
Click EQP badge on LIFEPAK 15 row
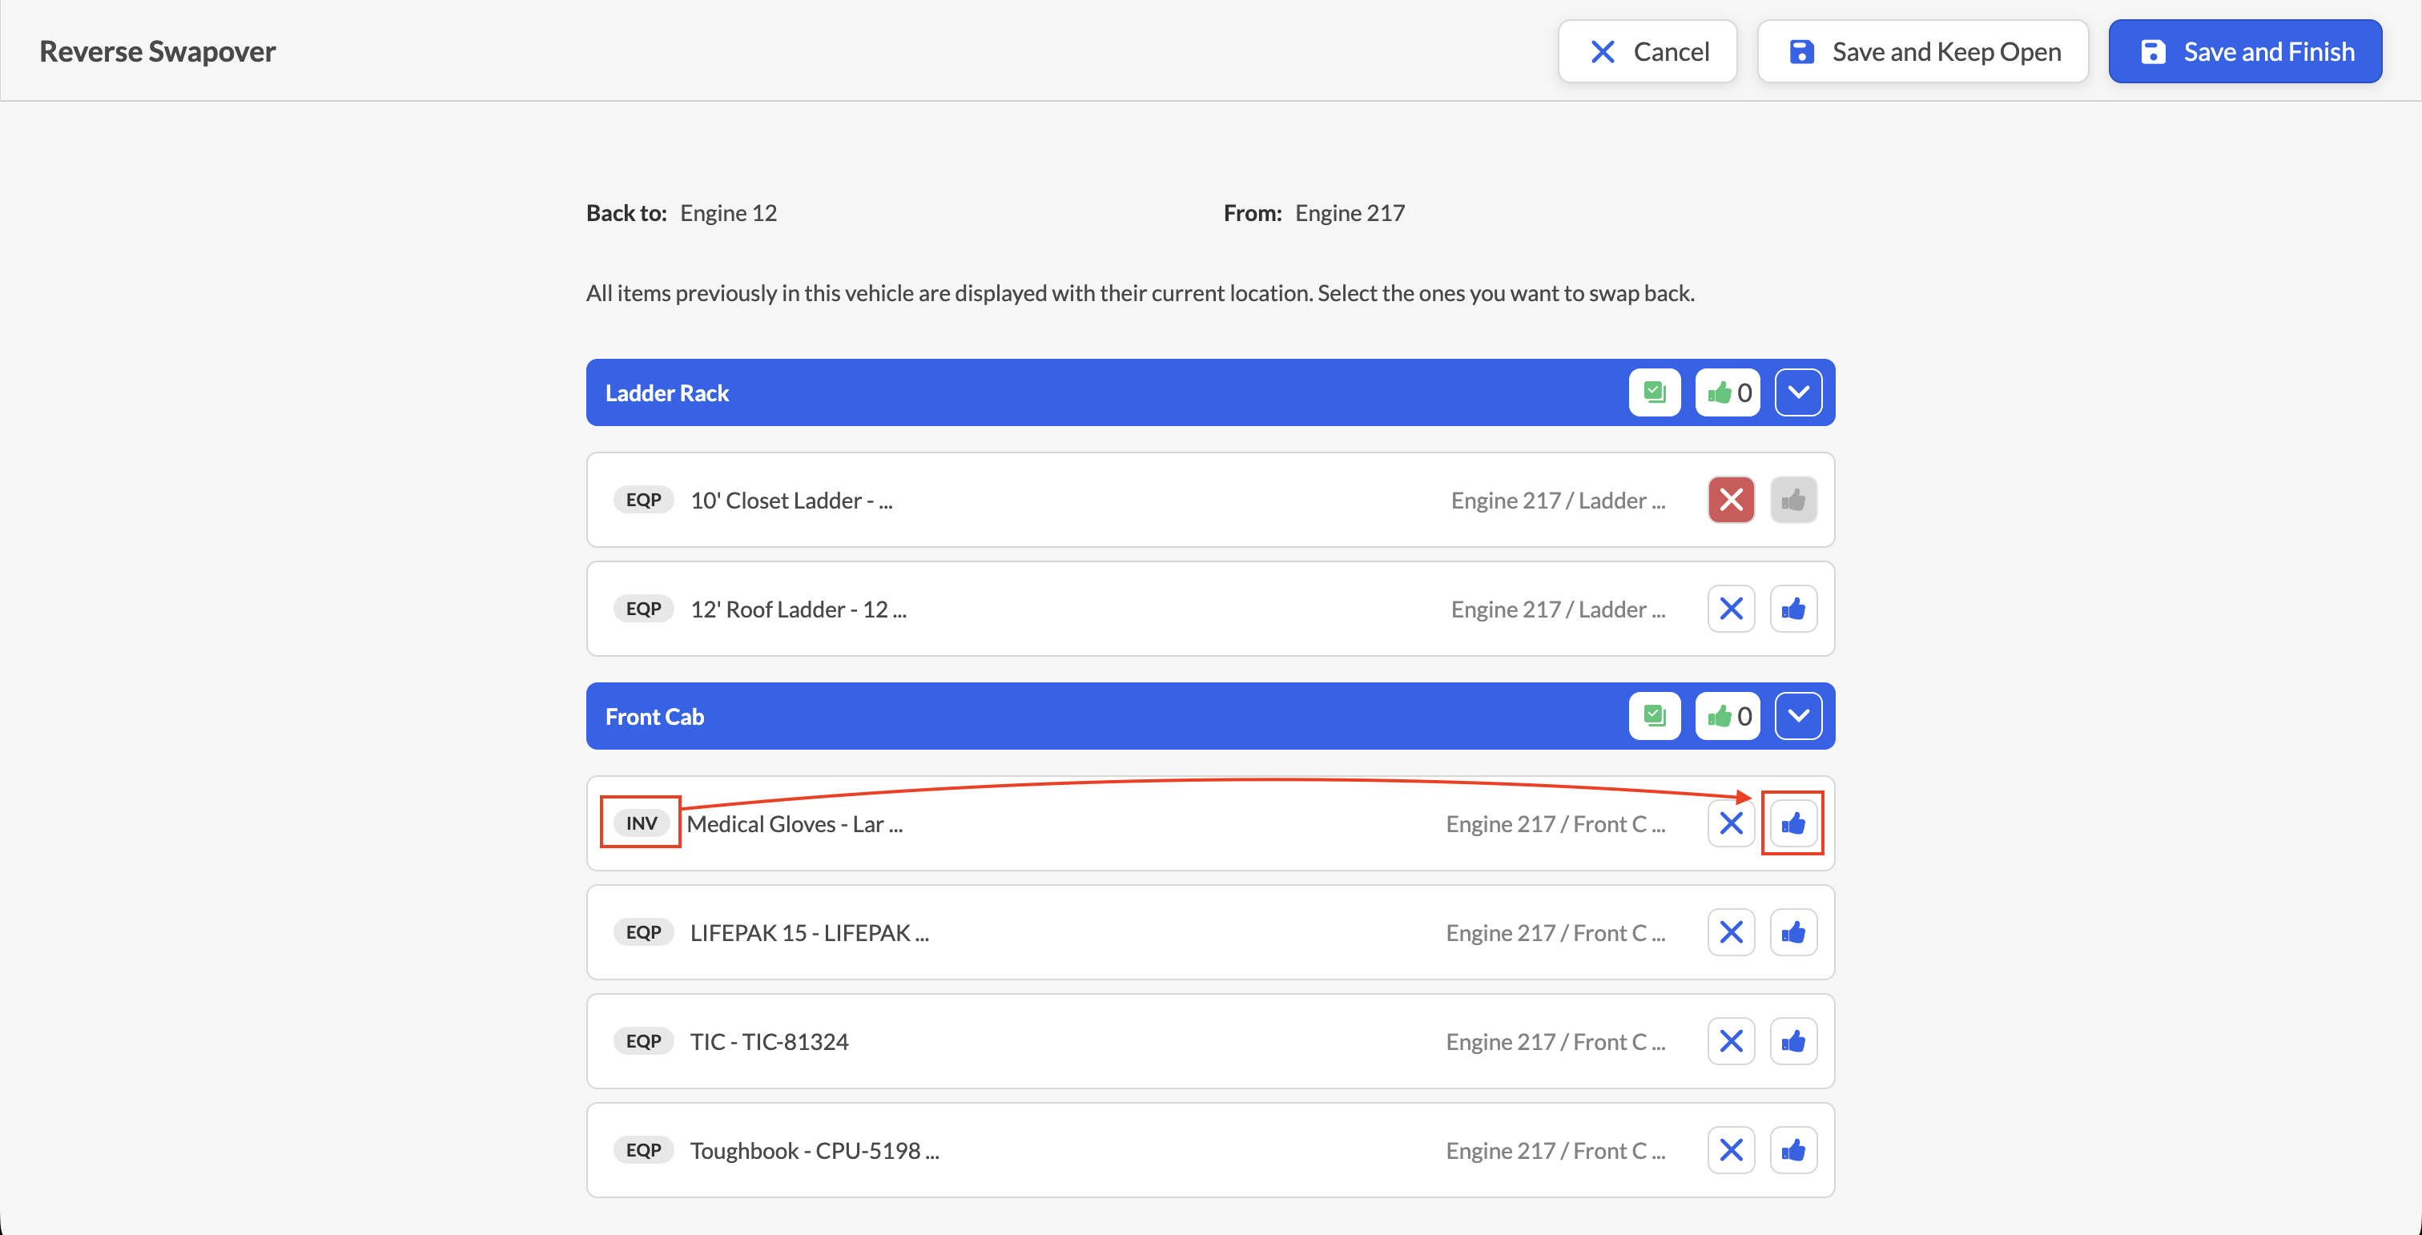[x=644, y=932]
